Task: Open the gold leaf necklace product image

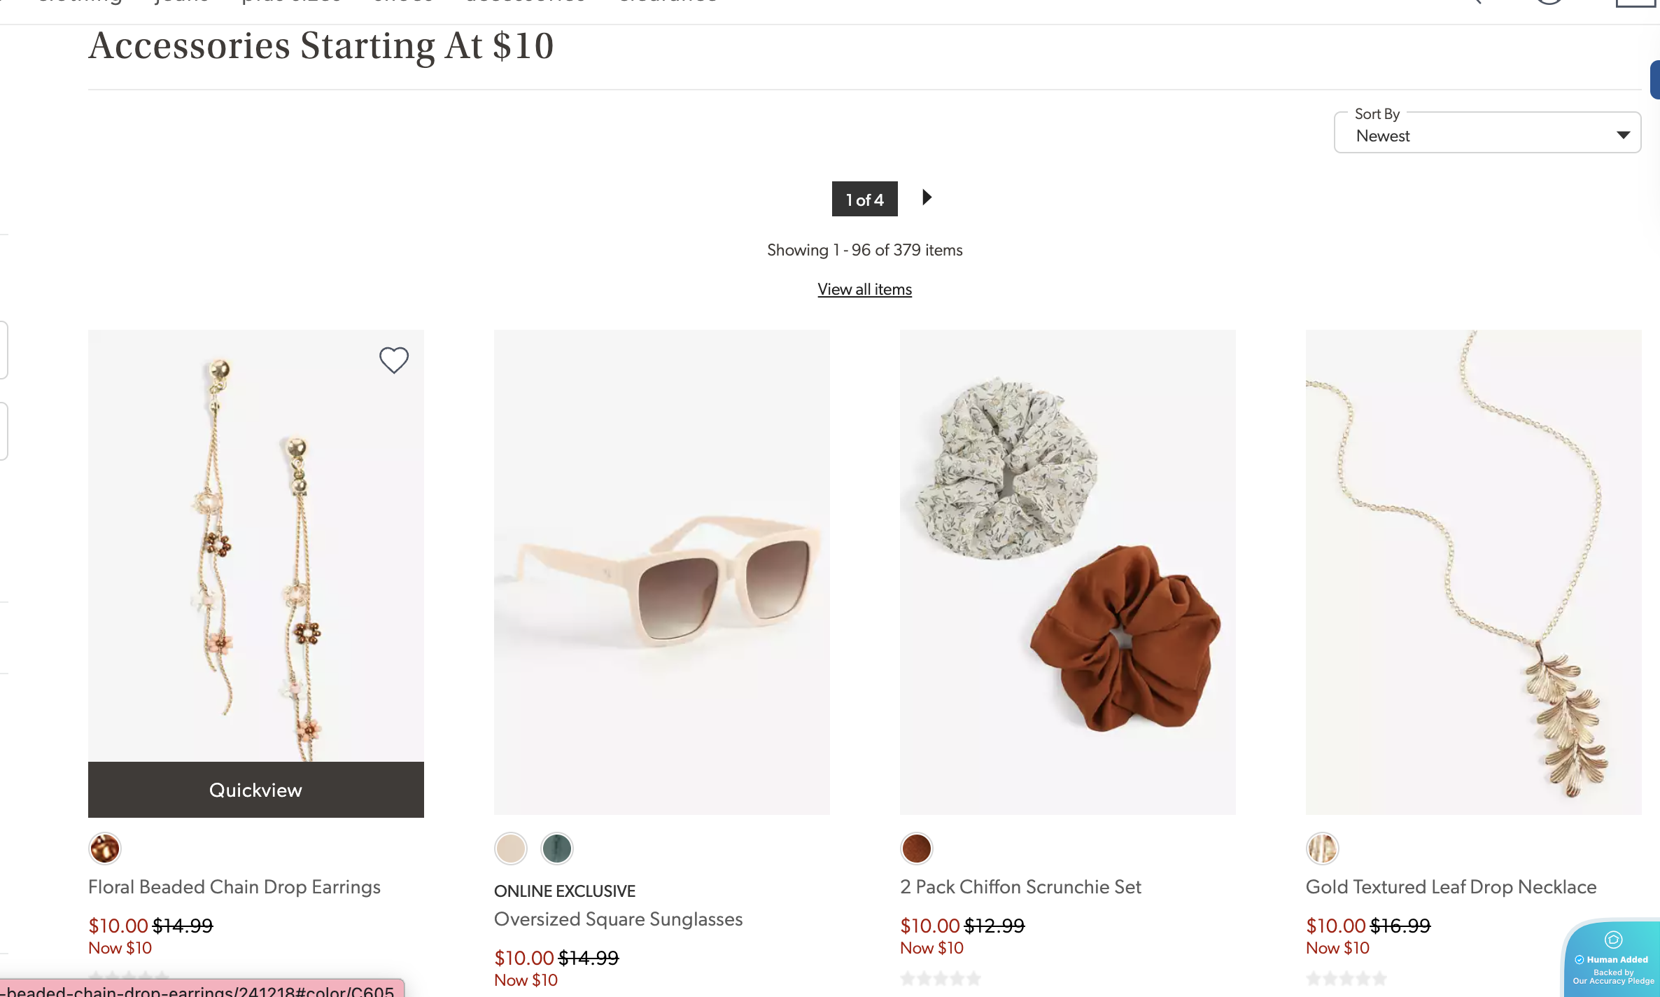Action: pyautogui.click(x=1474, y=572)
